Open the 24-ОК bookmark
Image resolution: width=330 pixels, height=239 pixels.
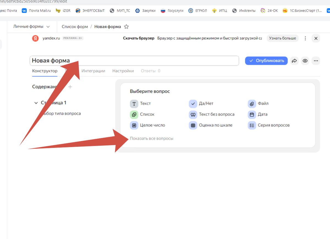(x=269, y=11)
